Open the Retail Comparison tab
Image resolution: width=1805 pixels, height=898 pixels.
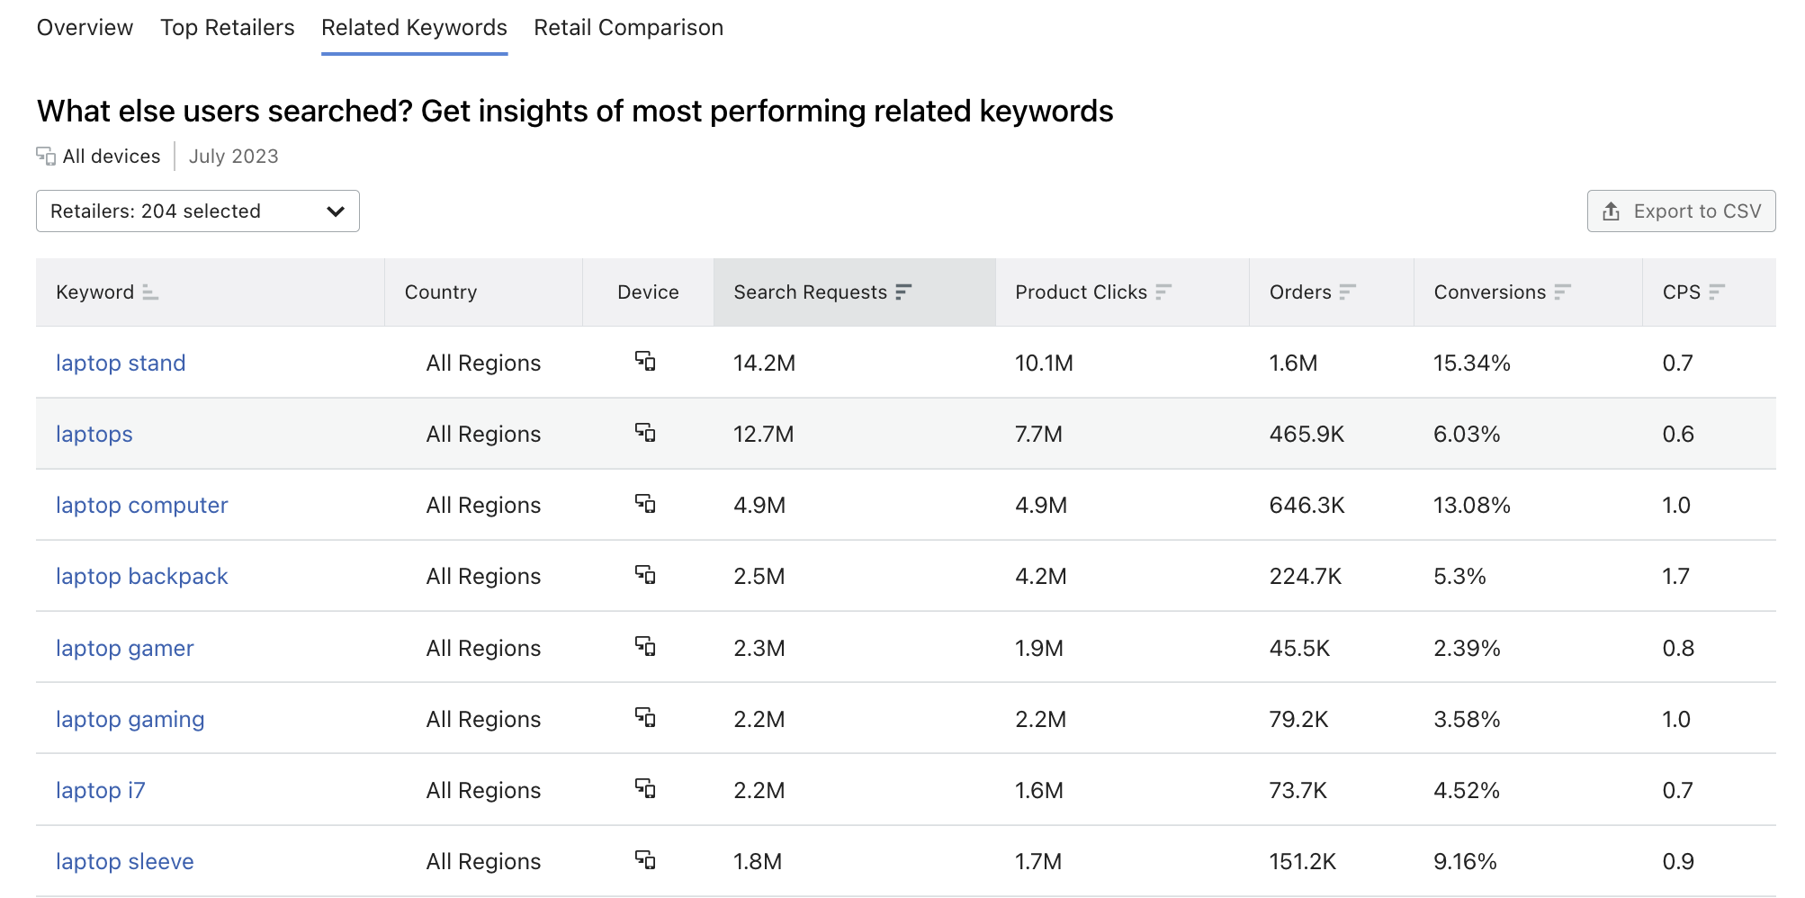pos(627,27)
